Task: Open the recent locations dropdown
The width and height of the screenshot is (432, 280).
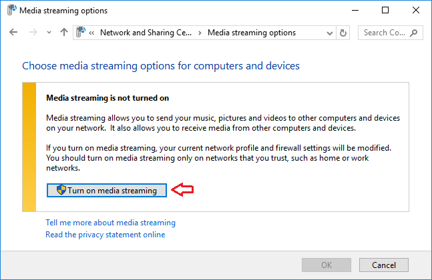Action: coord(49,33)
